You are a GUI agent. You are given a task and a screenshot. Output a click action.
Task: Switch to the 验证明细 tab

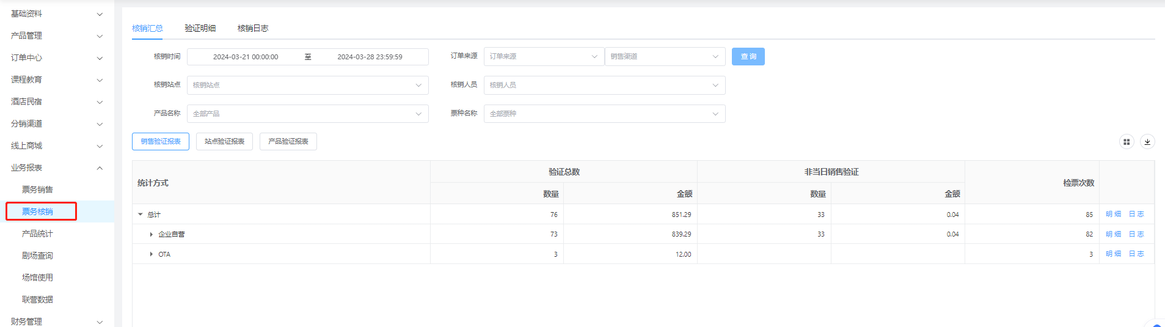click(200, 28)
